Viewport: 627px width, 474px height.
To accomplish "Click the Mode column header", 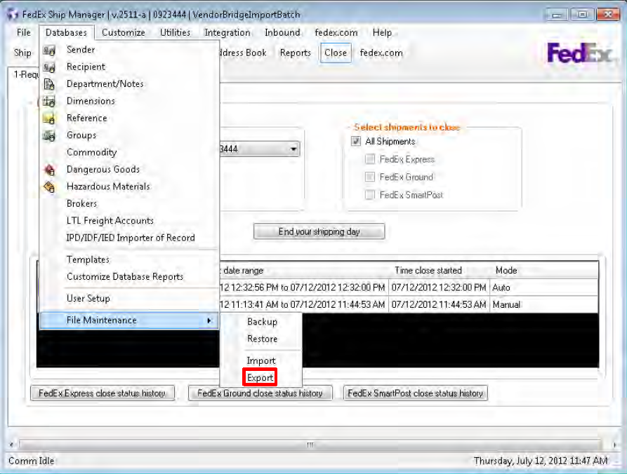I will pyautogui.click(x=544, y=271).
